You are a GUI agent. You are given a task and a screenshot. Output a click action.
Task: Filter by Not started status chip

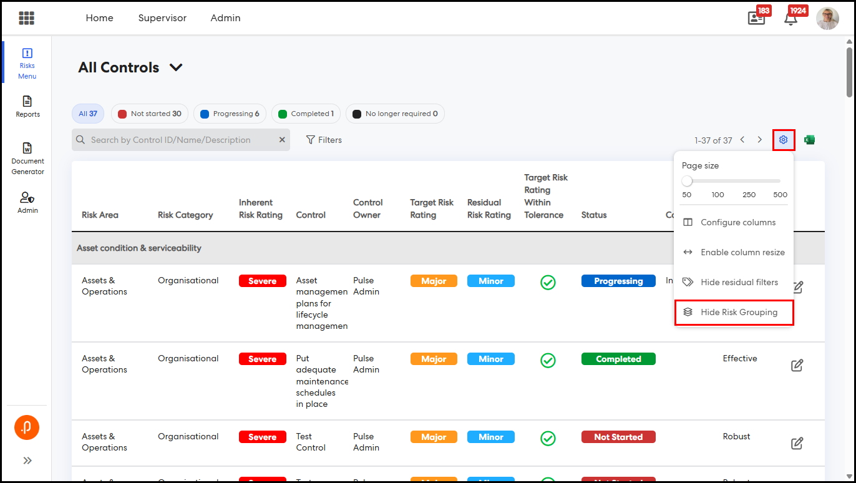coord(150,114)
